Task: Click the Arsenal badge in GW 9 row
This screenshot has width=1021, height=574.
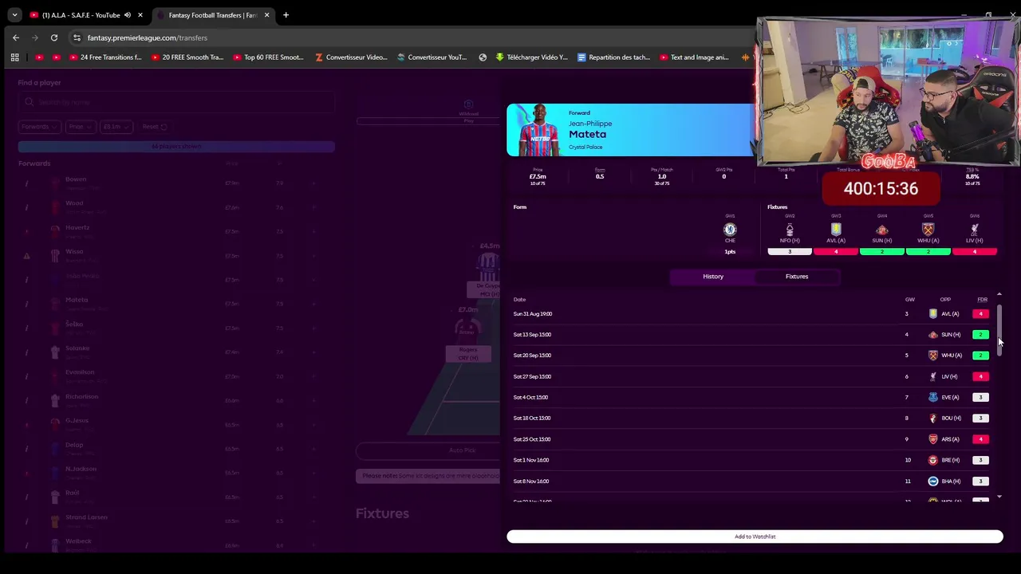Action: coord(933,439)
